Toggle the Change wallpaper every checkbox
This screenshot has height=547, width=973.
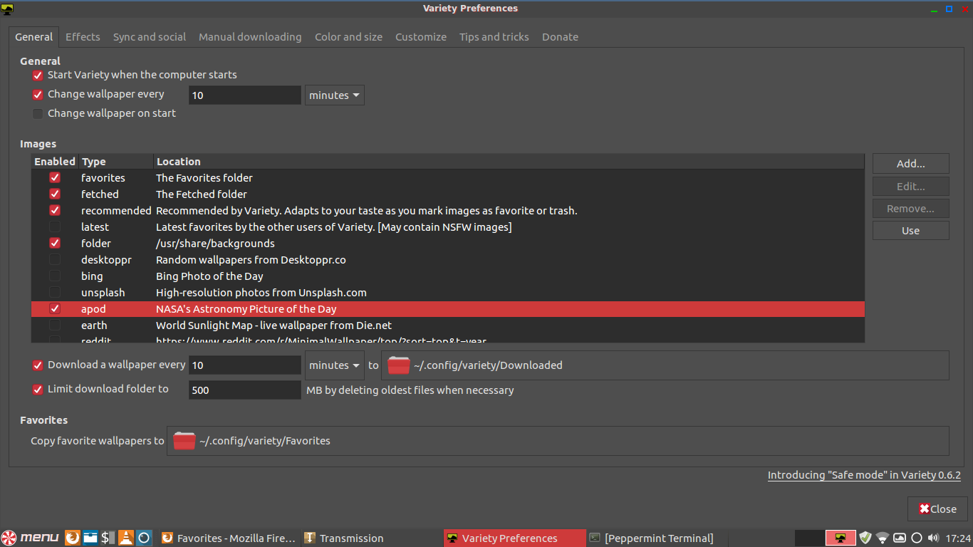(38, 95)
